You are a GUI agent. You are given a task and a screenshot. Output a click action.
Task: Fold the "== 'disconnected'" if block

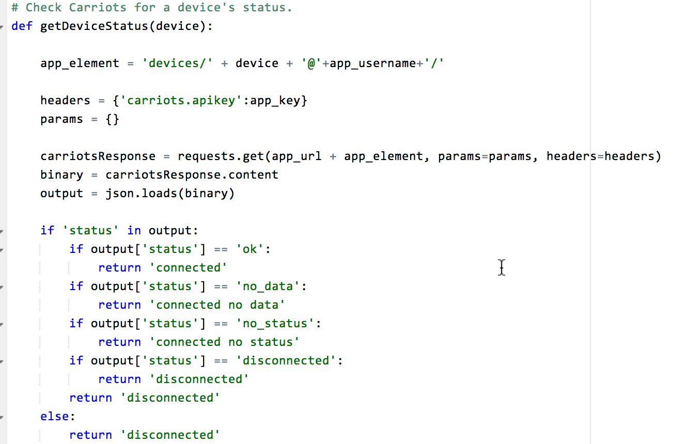pyautogui.click(x=2, y=361)
